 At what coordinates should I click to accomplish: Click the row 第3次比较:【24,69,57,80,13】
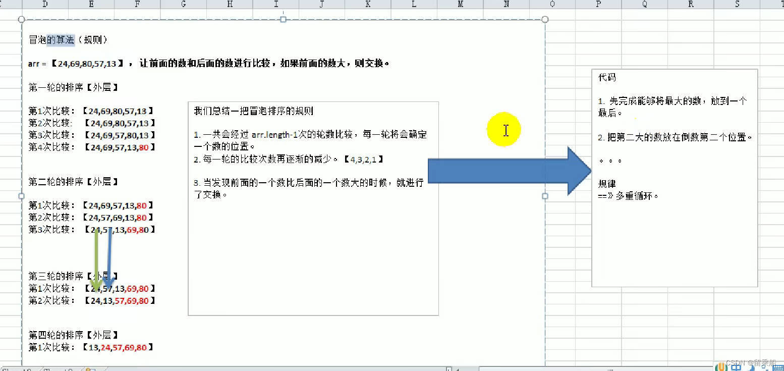(92, 135)
